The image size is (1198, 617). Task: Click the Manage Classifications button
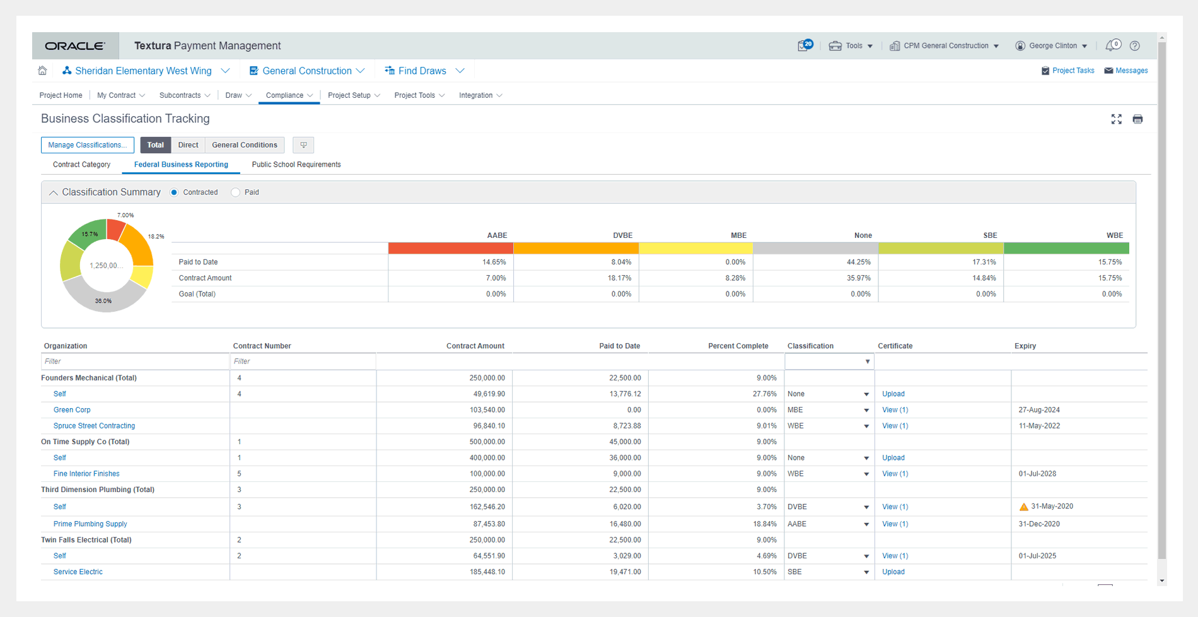click(88, 145)
